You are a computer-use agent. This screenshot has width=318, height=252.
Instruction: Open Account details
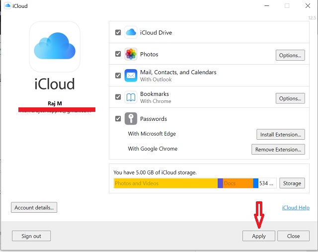[x=34, y=207]
